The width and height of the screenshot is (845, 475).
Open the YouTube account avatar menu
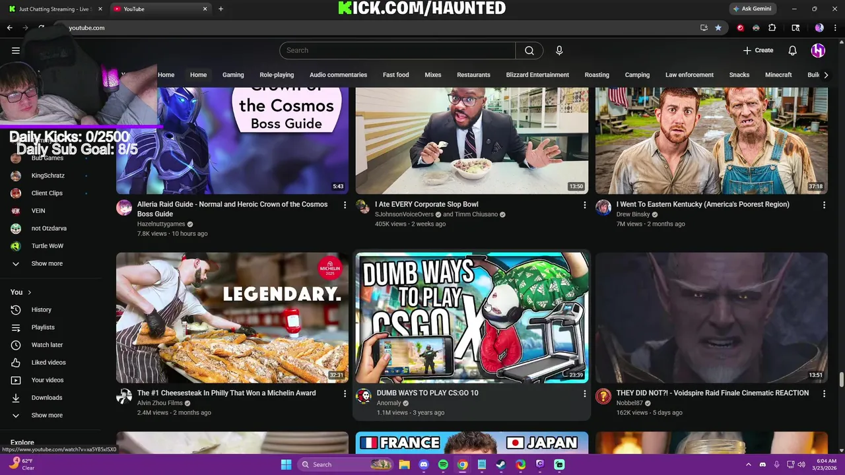click(818, 50)
